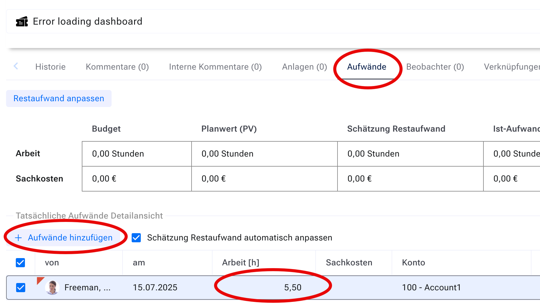
Task: Select the Anlagen (0) tab
Action: point(304,67)
